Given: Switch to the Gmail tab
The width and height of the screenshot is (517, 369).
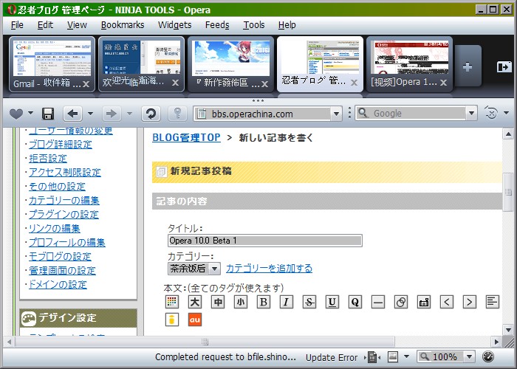Looking at the screenshot, I should click(52, 64).
